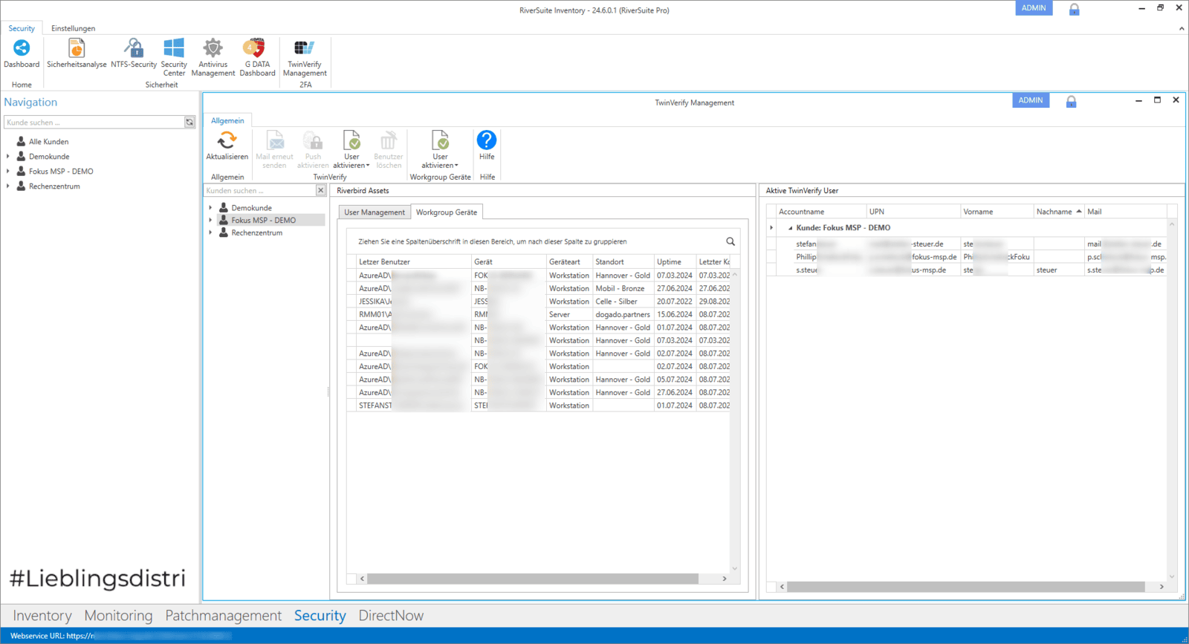Open G DATA Dashboard
Viewport: 1189px width, 644px height.
(257, 57)
